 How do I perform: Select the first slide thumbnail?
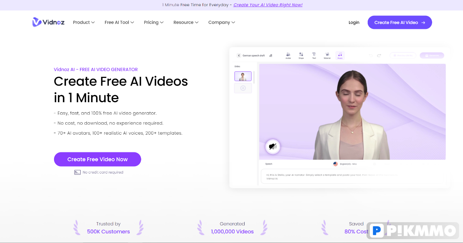(x=243, y=76)
